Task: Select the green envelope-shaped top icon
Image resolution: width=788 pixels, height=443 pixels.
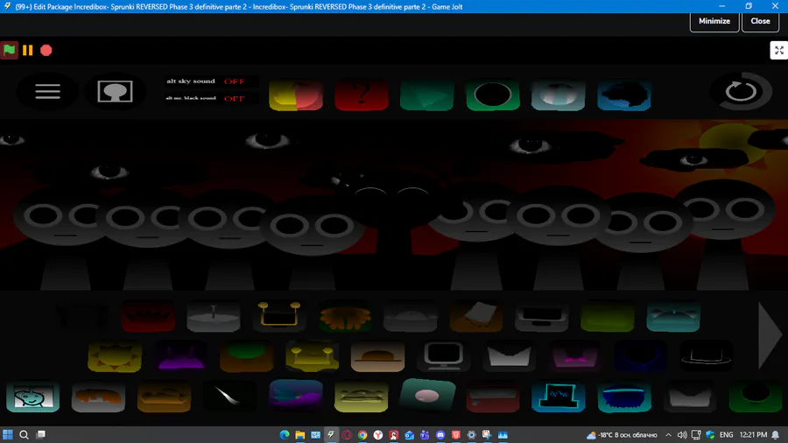Action: tap(427, 95)
